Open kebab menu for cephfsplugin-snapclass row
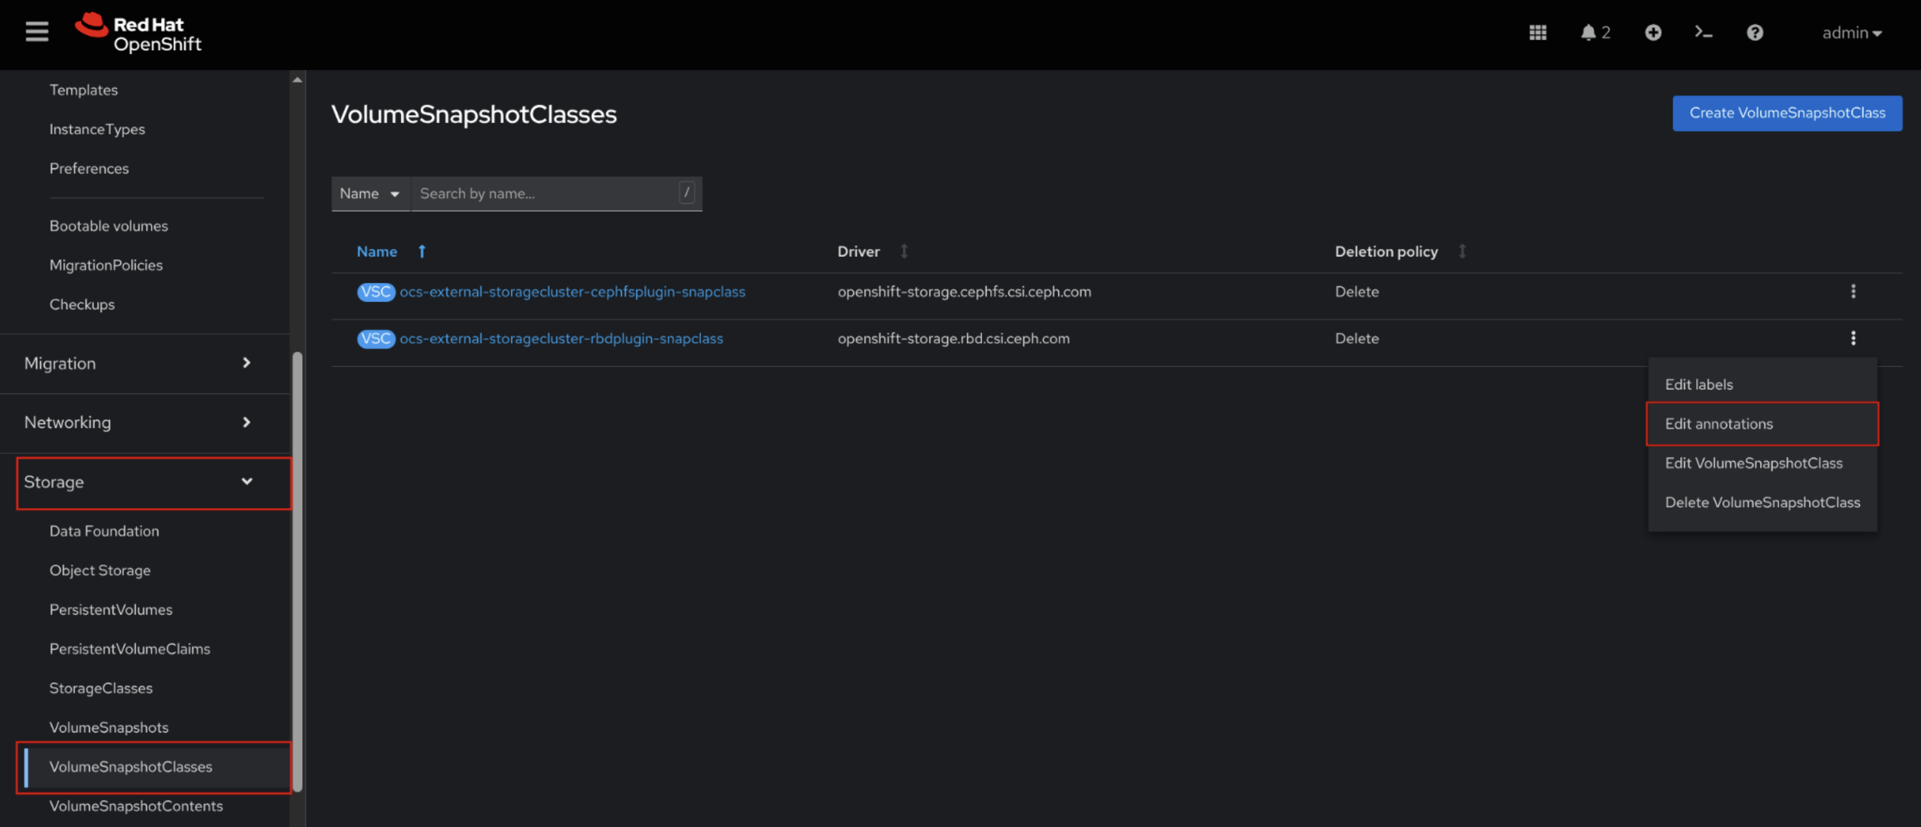This screenshot has height=827, width=1921. [x=1852, y=292]
